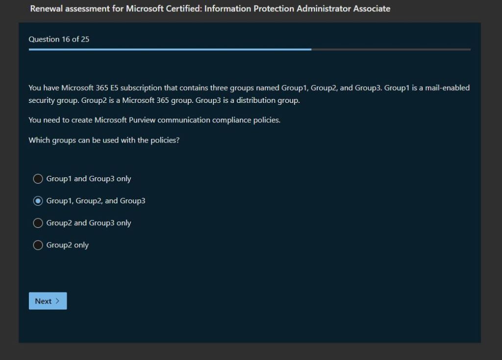This screenshot has width=502, height=360.
Task: Pick the "Group2 only" radio option
Action: (38, 245)
